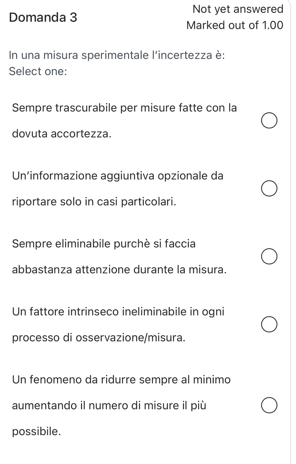Click the 'riportare solo in casi particolari.' line
Viewport: 296px width, 464px height.
pos(94,202)
